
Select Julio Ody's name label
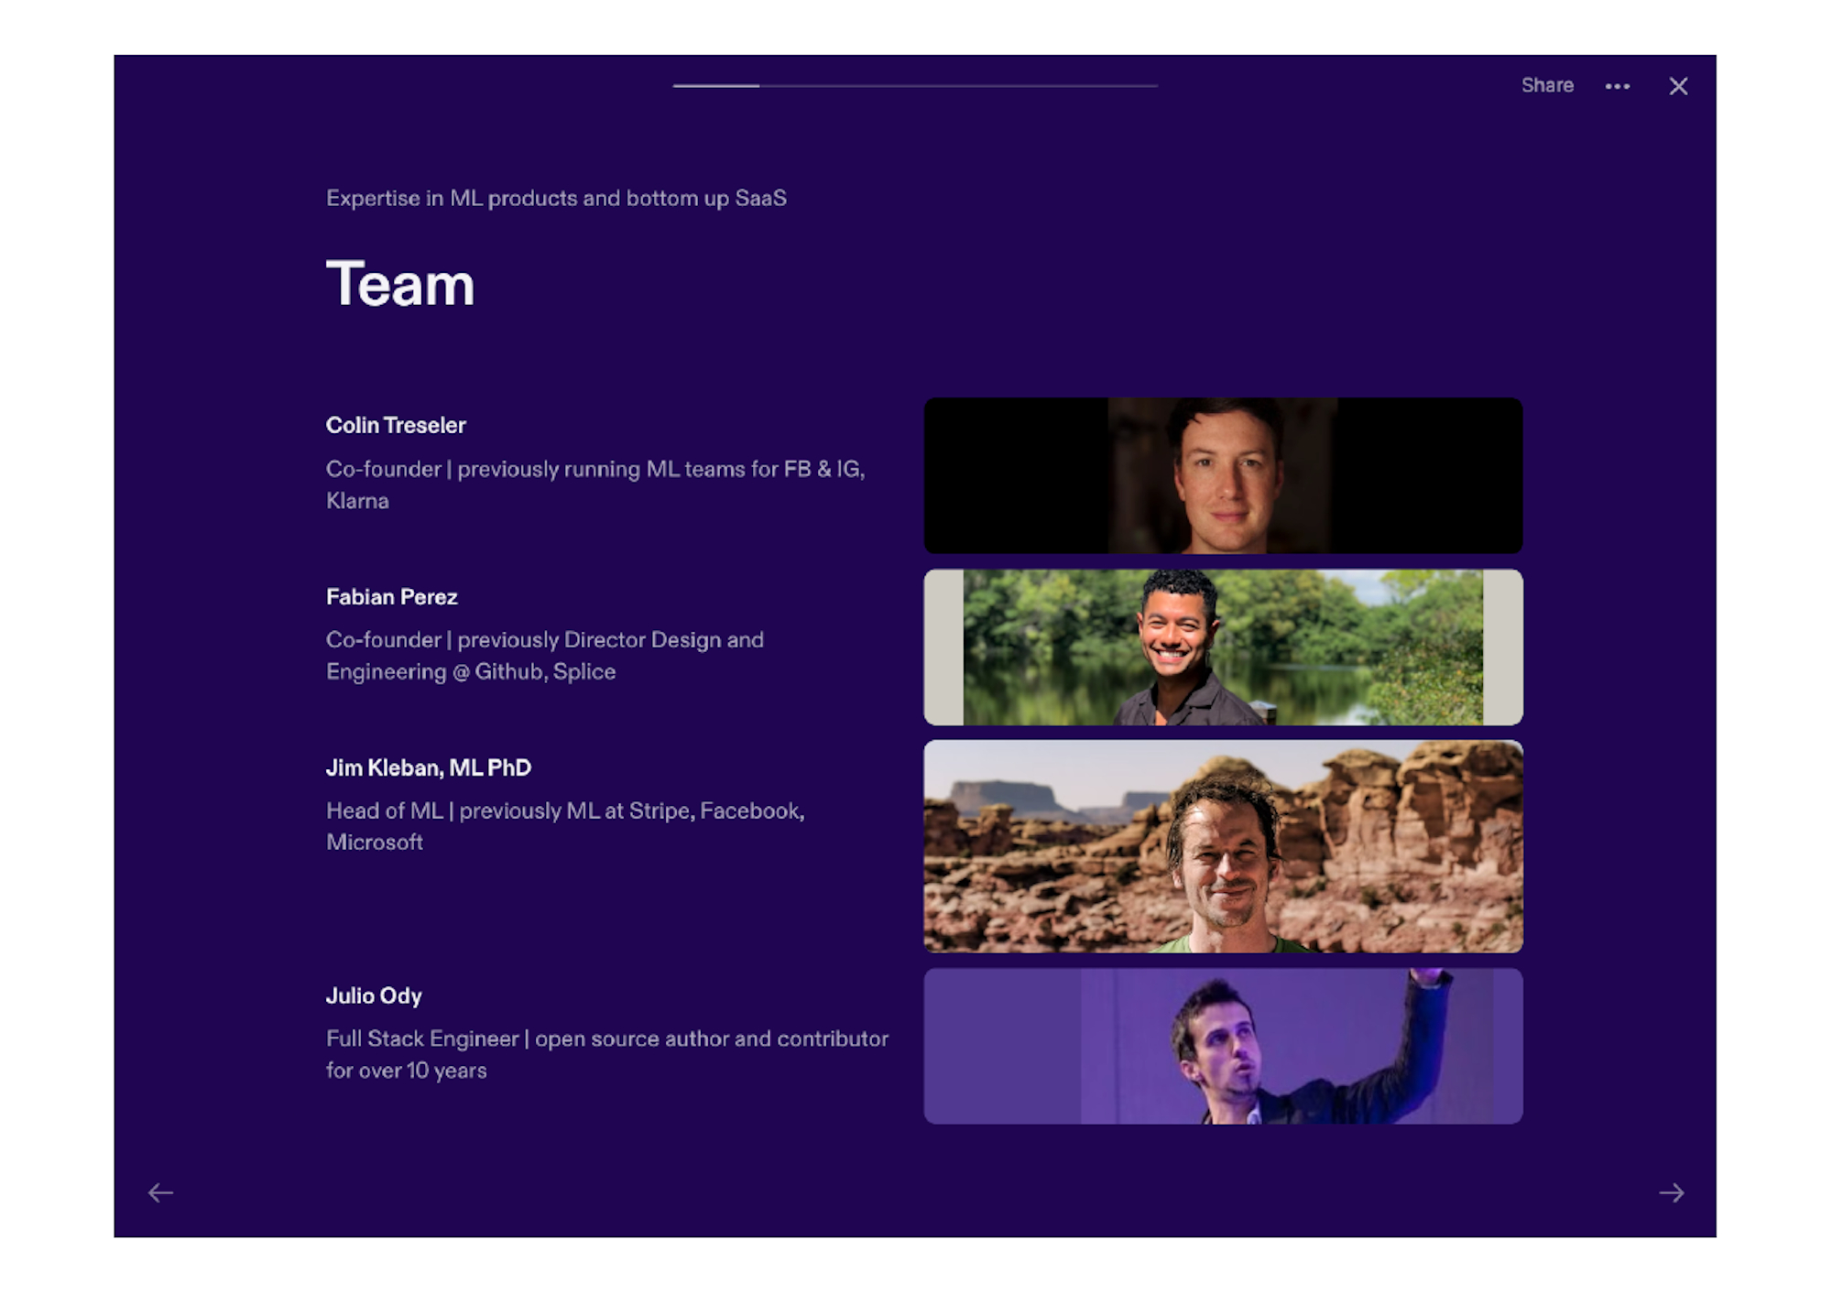coord(373,995)
